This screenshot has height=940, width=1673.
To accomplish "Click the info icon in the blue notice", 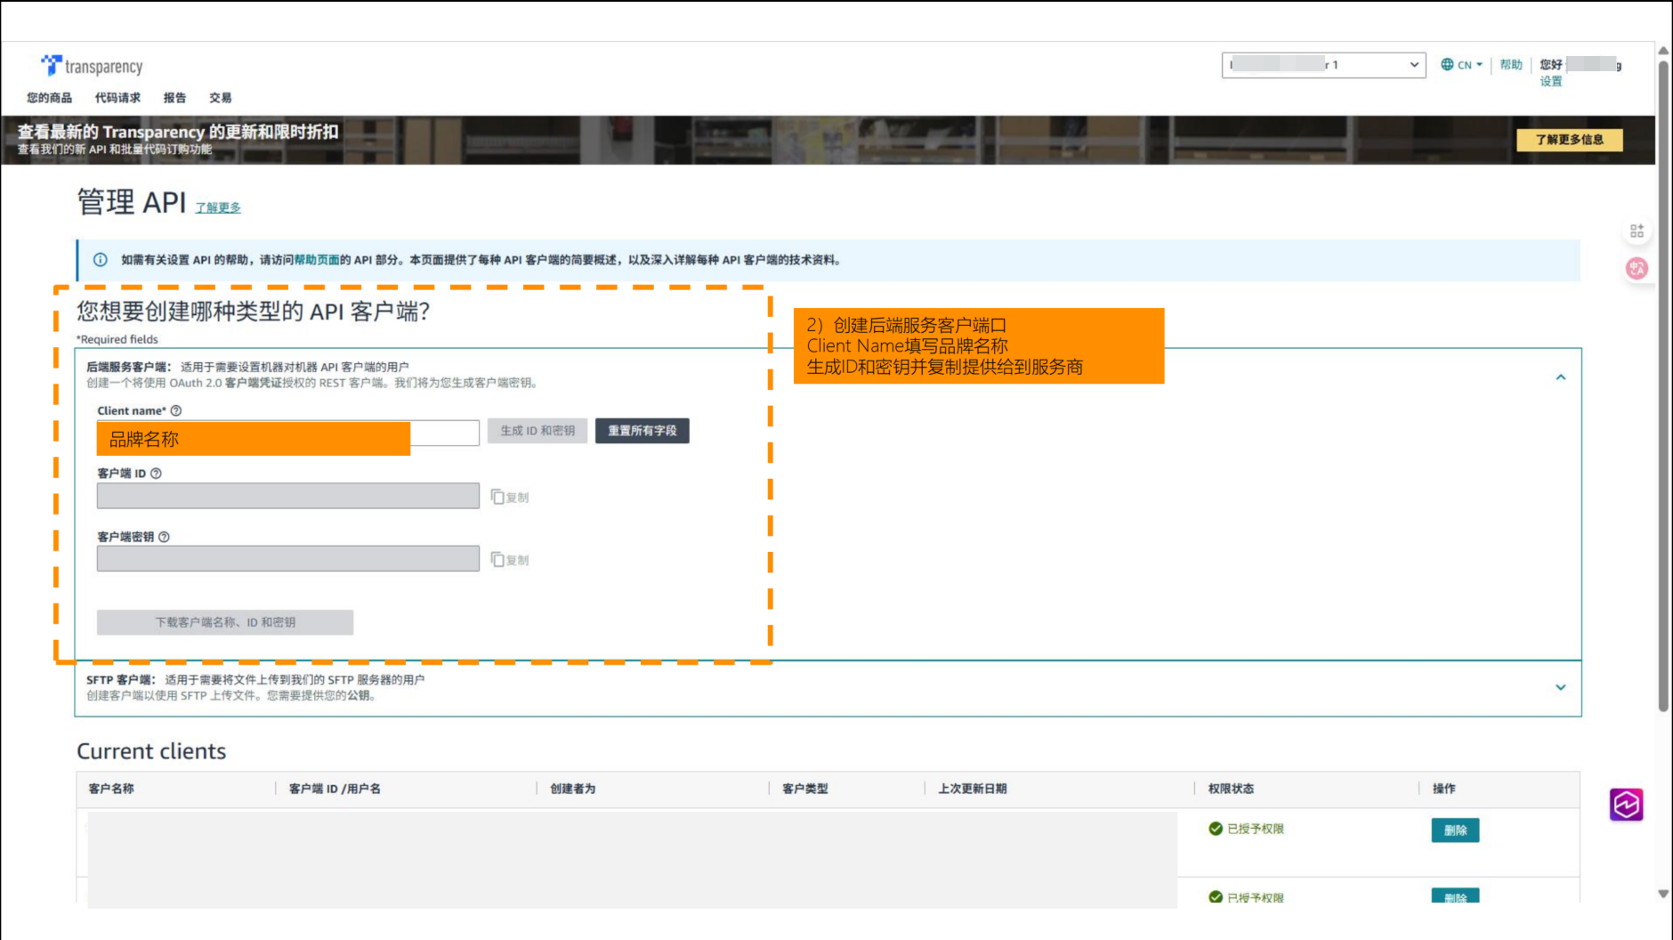I will point(101,260).
